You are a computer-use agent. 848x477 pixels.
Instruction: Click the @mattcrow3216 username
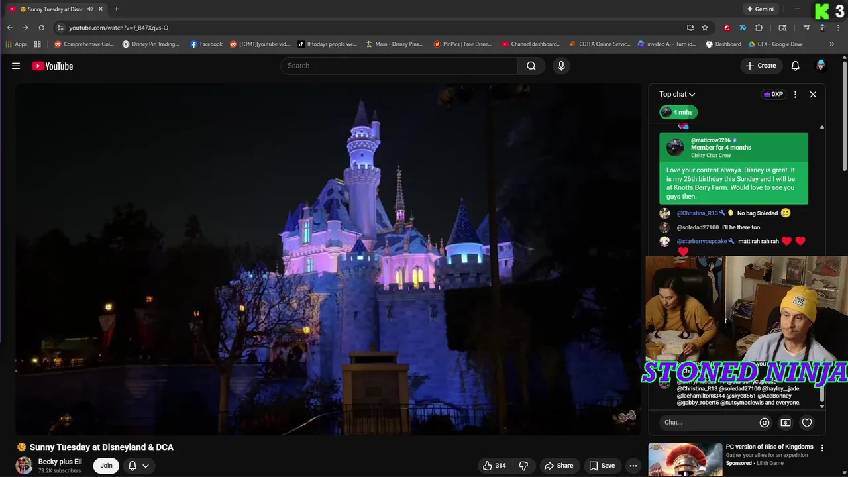tap(710, 140)
